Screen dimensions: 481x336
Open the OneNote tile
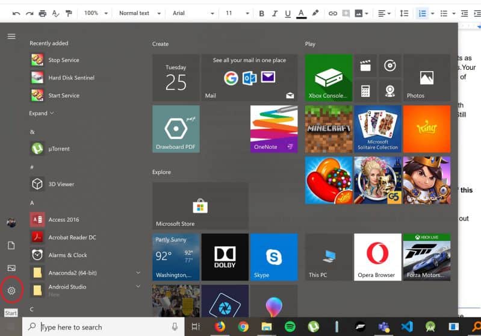tap(274, 129)
